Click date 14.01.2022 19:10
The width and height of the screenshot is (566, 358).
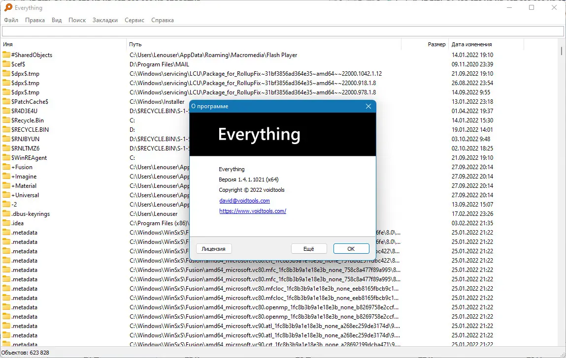(472, 55)
